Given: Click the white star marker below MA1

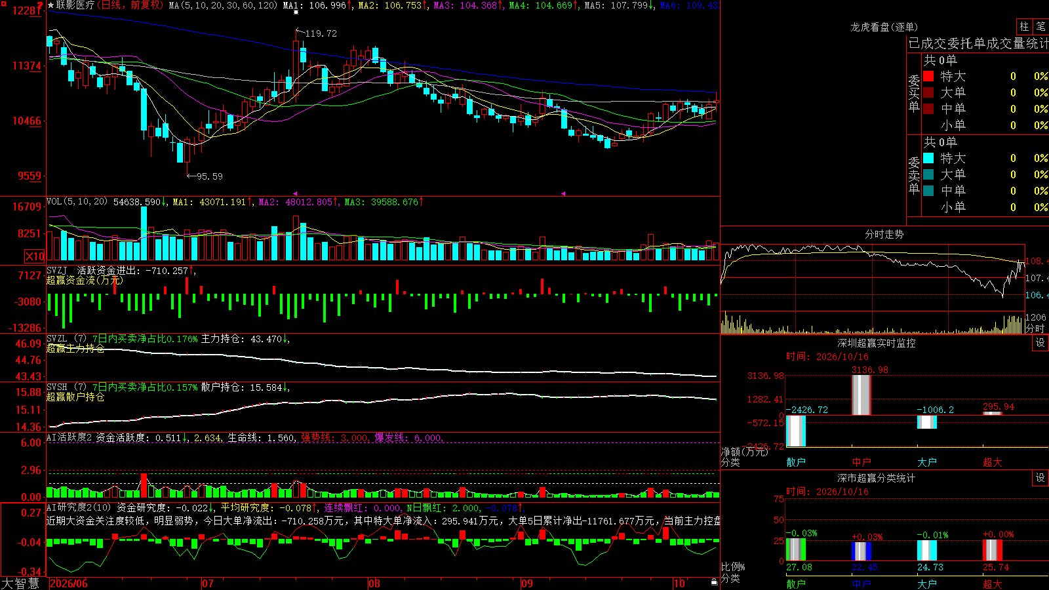Looking at the screenshot, I should pos(296,12).
